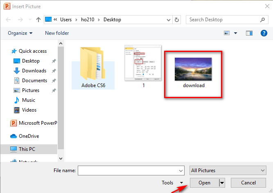Click the Help question mark icon

[x=264, y=33]
